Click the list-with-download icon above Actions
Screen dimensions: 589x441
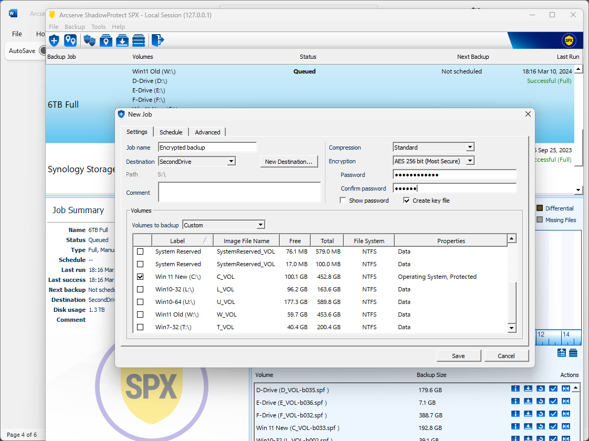(x=562, y=353)
